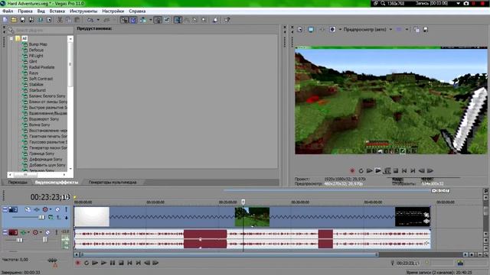This screenshot has width=490, height=275.
Task: Click the Event Pan/Crop icon on the last video clip
Action: (x=426, y=215)
